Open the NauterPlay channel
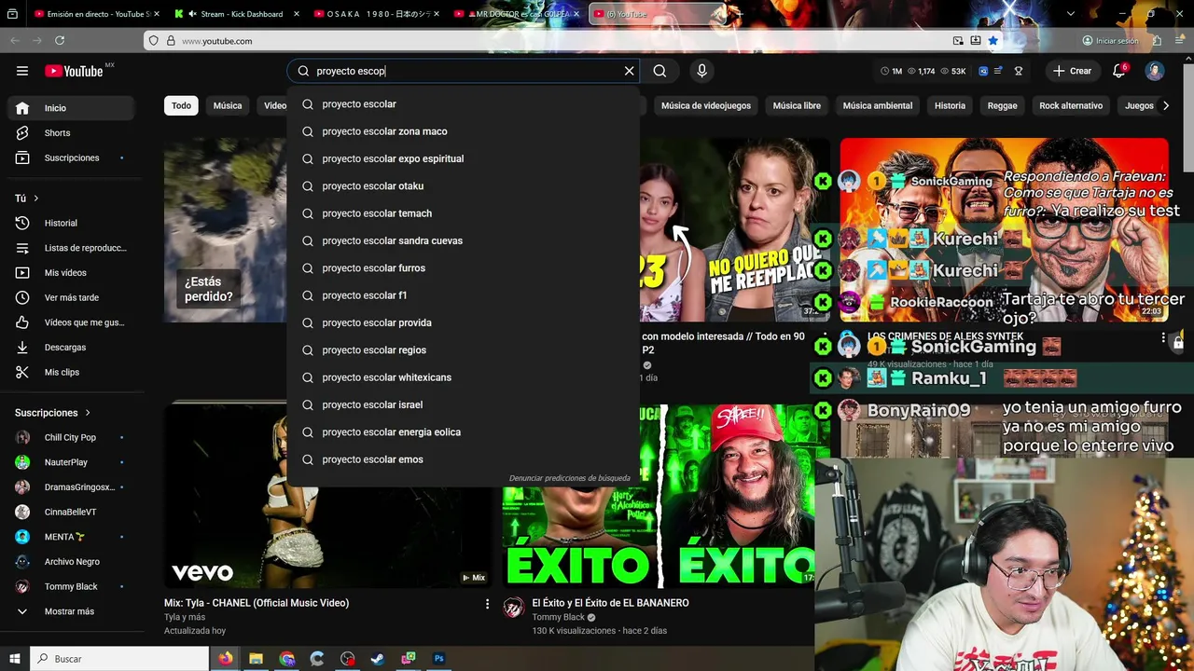 71,462
